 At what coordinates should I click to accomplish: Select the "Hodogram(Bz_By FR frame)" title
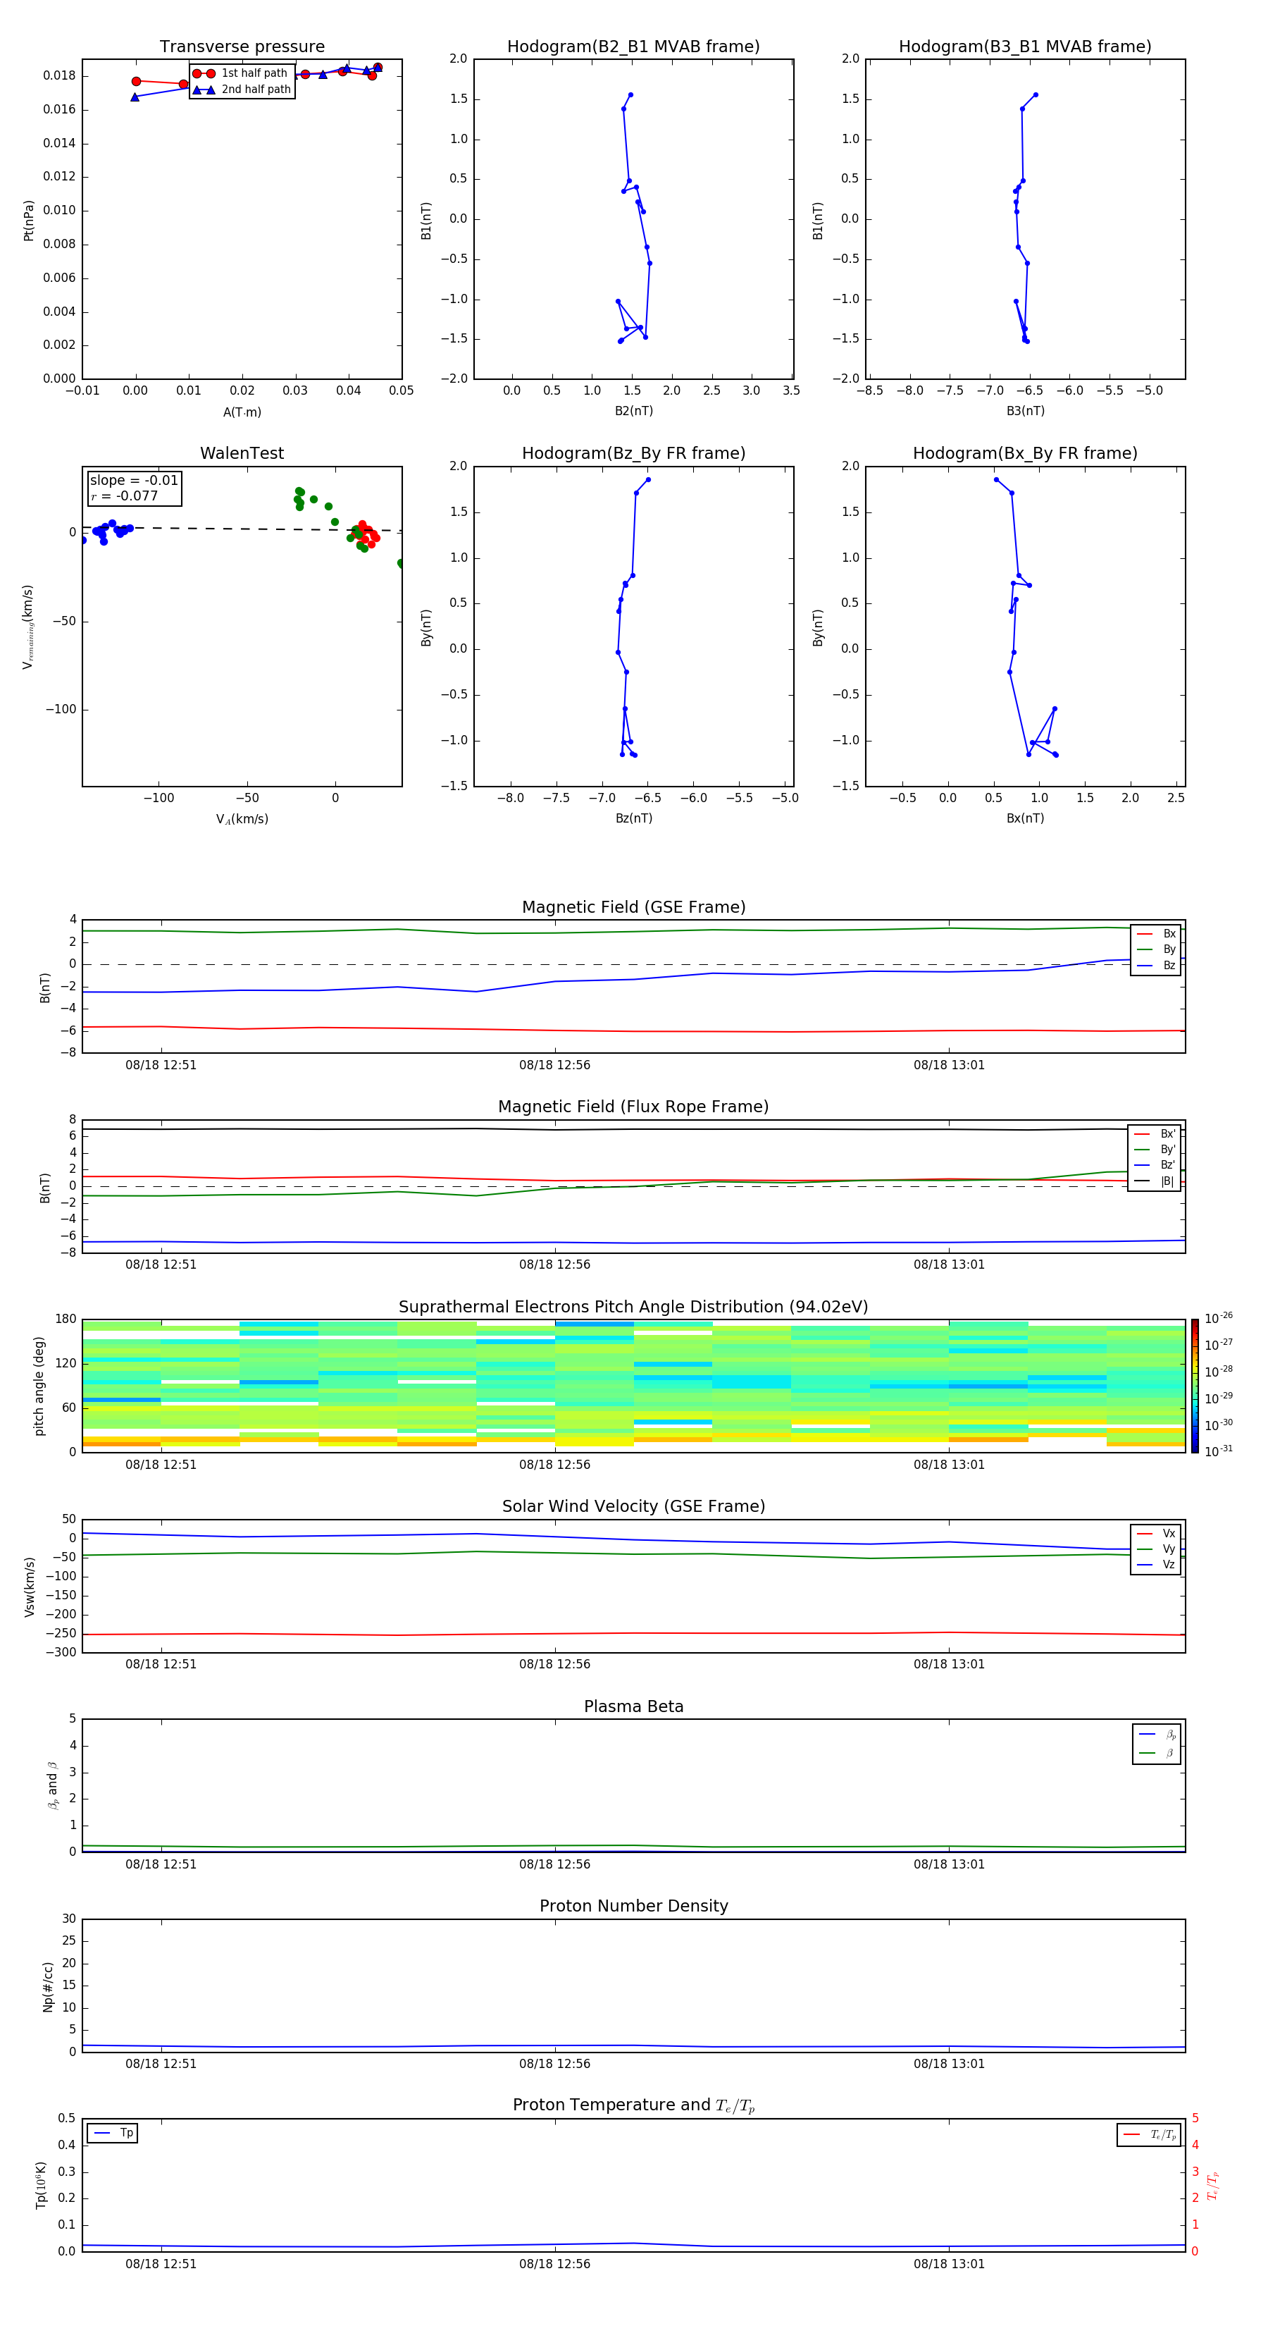coord(633,453)
